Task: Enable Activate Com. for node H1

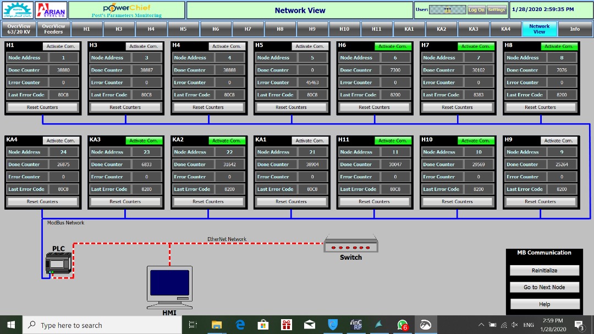Action: point(61,47)
